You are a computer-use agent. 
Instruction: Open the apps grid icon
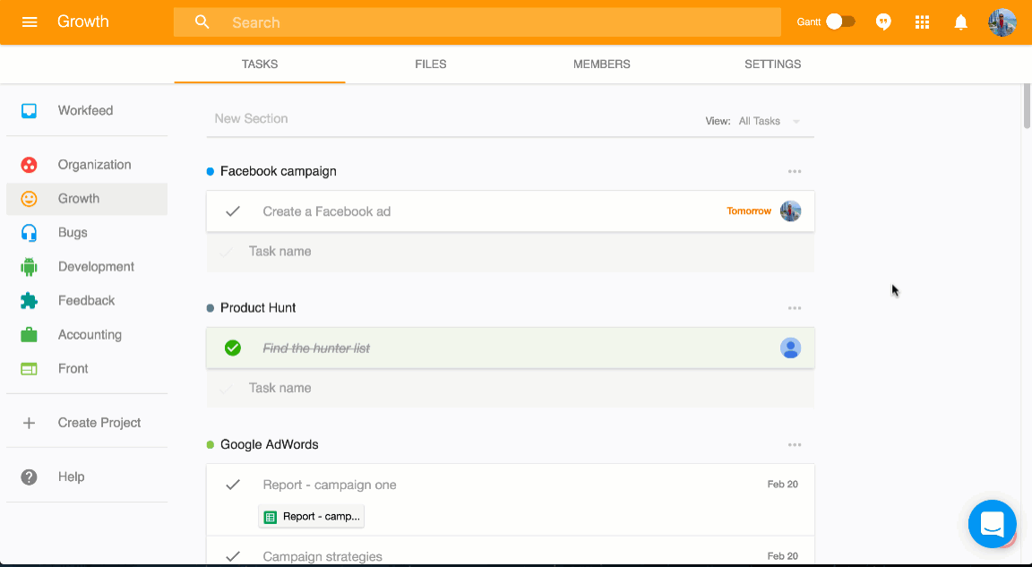(922, 22)
